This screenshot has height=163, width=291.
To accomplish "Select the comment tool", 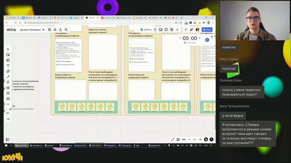I will pyautogui.click(x=8, y=88).
